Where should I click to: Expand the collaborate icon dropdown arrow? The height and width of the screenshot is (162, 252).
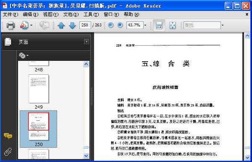(31, 25)
